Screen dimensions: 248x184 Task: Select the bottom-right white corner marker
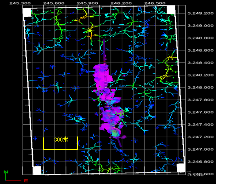(x=181, y=168)
